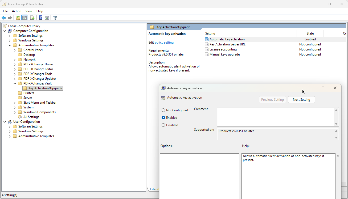Image resolution: width=348 pixels, height=199 pixels.
Task: Click the Windows Components folder icon
Action: (20, 112)
